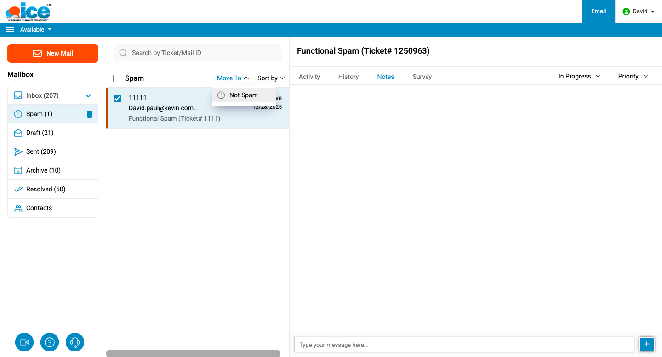Click the Spam trash delete icon
Image resolution: width=662 pixels, height=357 pixels.
click(x=90, y=114)
